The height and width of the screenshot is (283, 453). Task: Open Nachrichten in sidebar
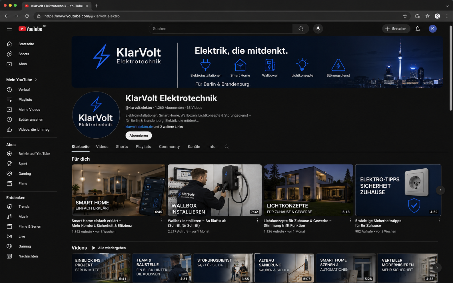[x=29, y=256]
